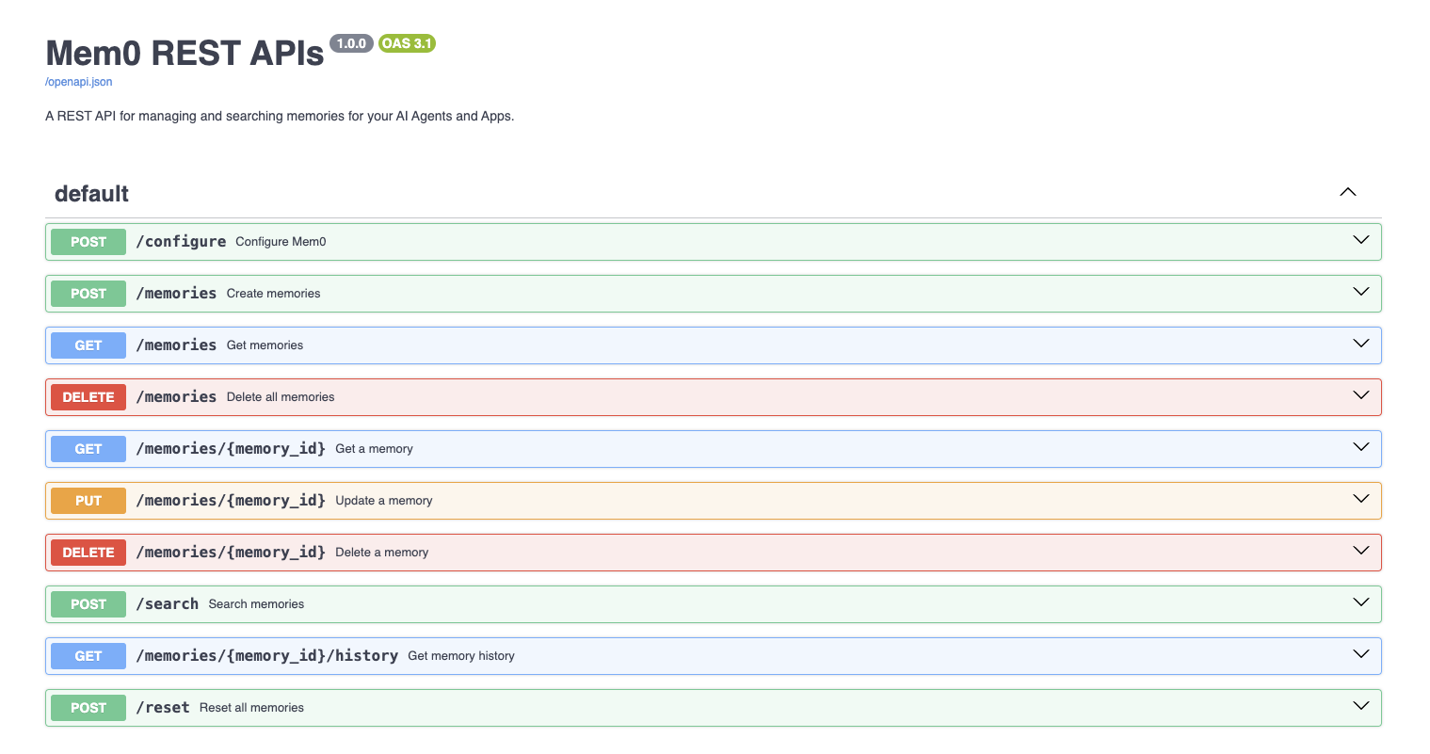Expand chevron on Delete a memory row

[x=1360, y=551]
